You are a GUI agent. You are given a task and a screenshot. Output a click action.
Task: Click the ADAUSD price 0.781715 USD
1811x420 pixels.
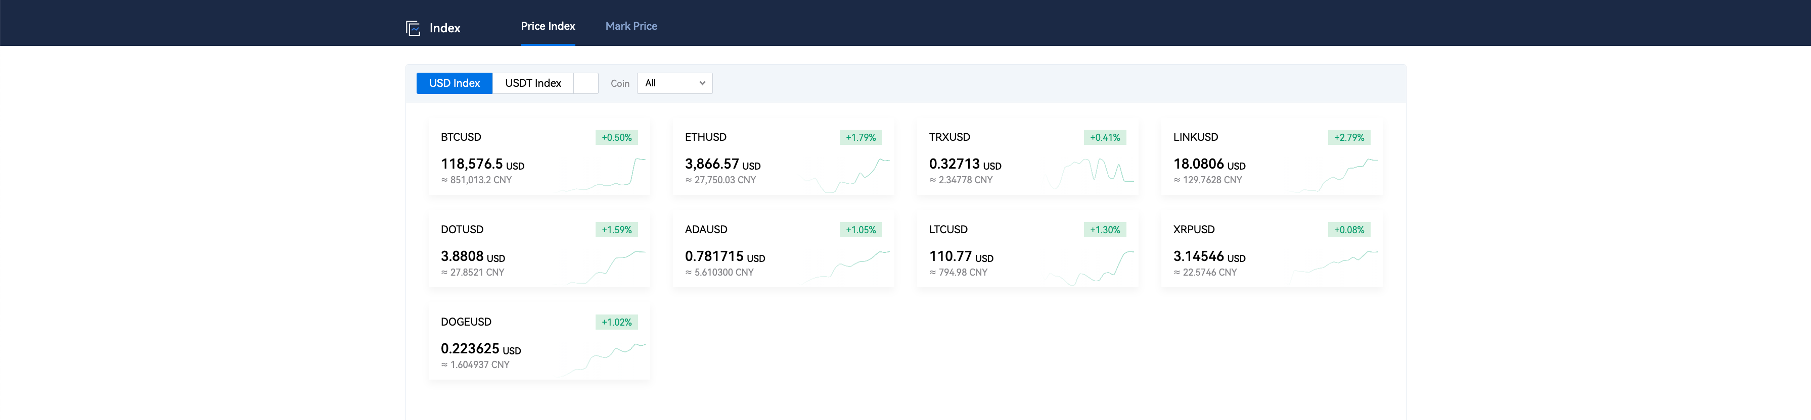[x=724, y=256]
